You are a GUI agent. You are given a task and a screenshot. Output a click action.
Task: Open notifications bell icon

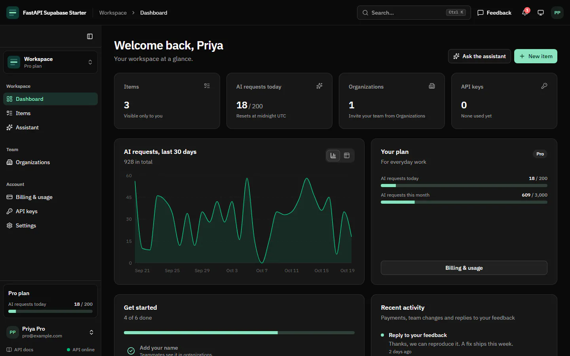525,13
